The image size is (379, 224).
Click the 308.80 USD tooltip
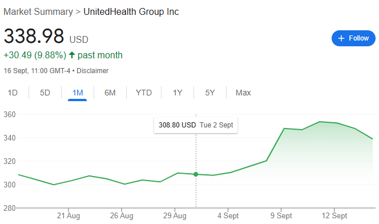pyautogui.click(x=196, y=125)
